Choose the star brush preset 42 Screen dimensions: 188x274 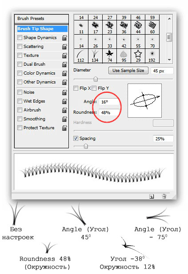[124, 42]
